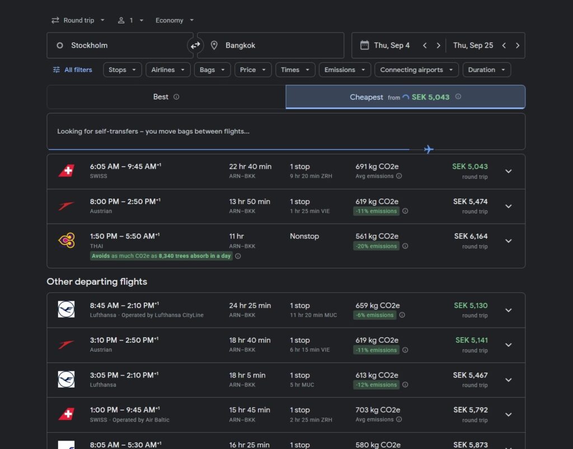Expand the Lufthansa SEK 5,130 flight details
573x449 pixels.
pos(508,310)
